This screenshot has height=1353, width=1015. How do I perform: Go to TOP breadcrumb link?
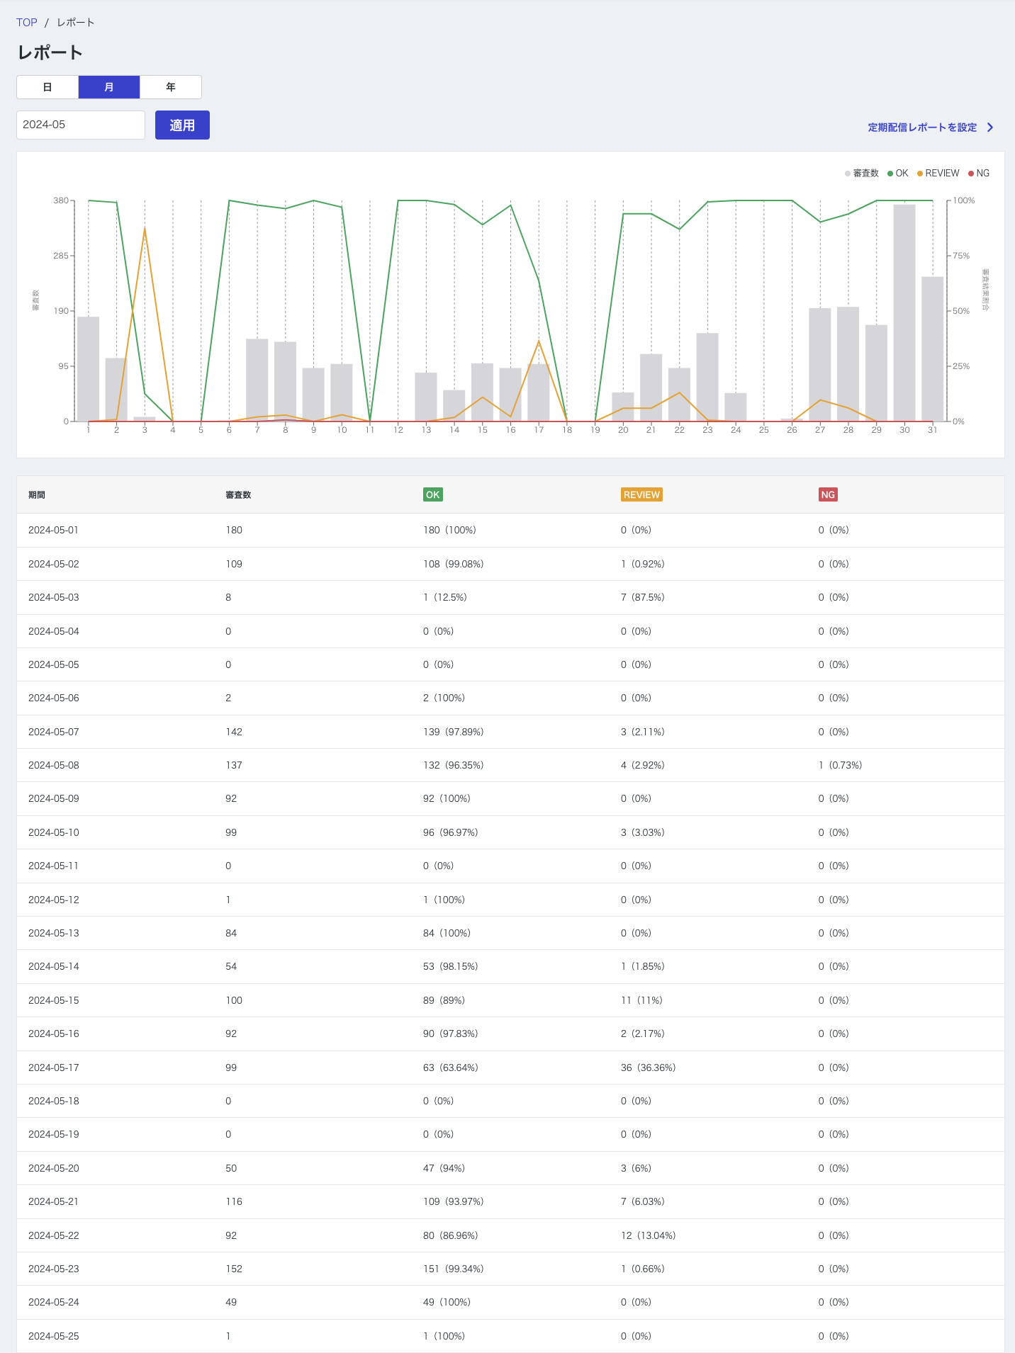tap(27, 23)
